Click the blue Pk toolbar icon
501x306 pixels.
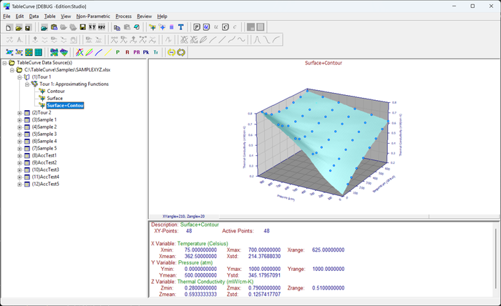(x=146, y=52)
